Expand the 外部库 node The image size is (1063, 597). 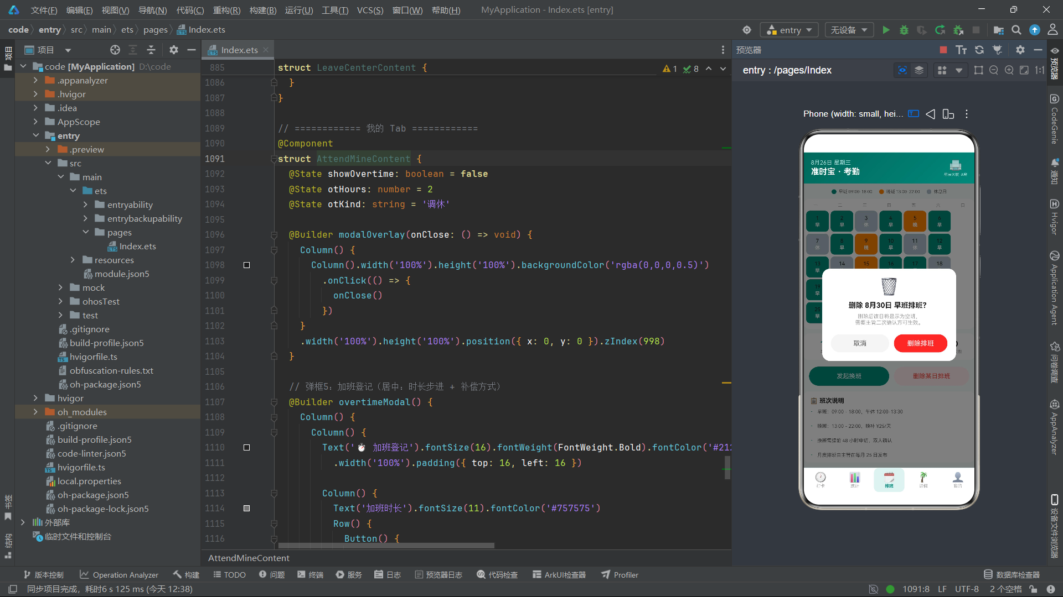point(23,522)
